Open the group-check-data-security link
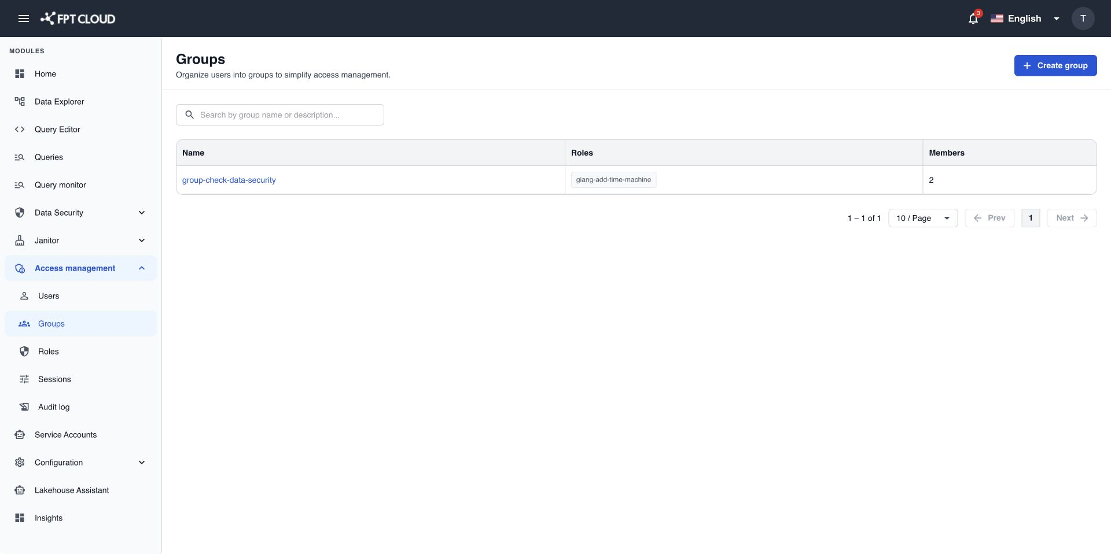The width and height of the screenshot is (1111, 554). (x=229, y=180)
